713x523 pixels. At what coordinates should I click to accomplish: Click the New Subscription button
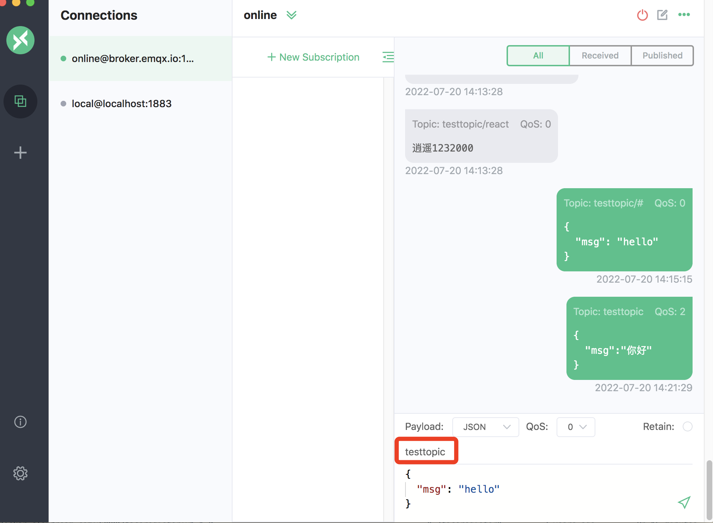point(313,57)
